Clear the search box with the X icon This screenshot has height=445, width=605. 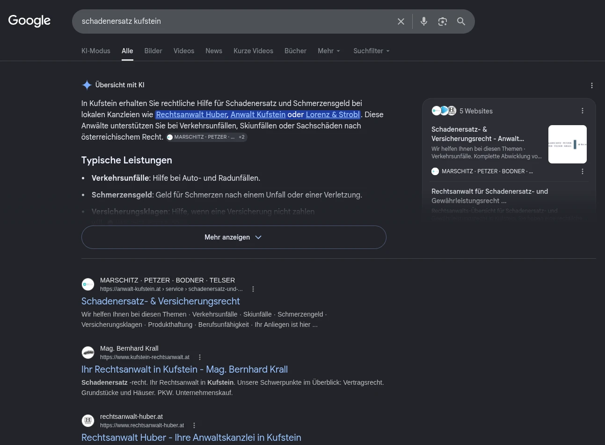(401, 21)
